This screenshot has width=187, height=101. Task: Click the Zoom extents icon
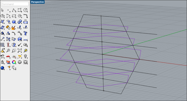coord(20,50)
